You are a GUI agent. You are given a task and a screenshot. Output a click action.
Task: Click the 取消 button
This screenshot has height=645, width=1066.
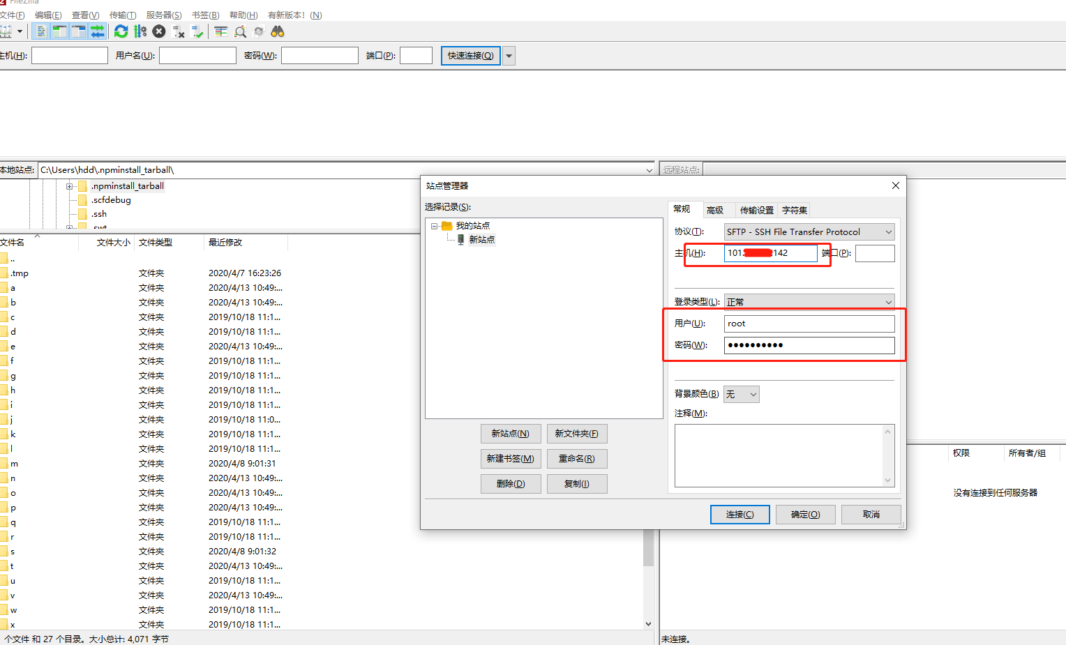tap(871, 515)
